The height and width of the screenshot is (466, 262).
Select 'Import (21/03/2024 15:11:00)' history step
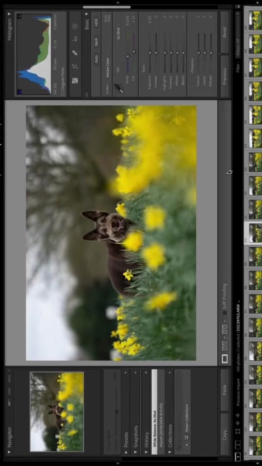point(161,412)
